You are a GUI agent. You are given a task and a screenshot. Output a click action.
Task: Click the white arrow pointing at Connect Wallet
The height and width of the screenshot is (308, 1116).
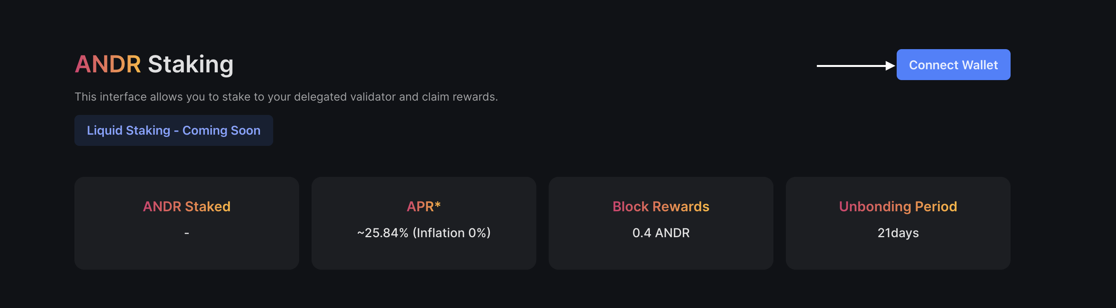855,66
